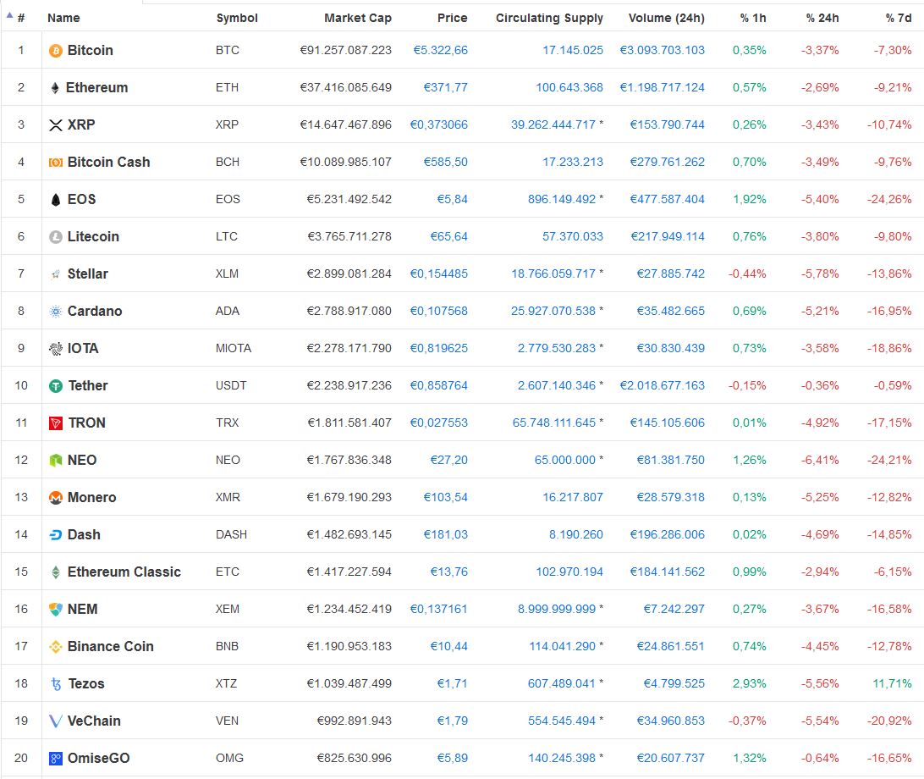Click Monero circulating supply 16.217.807
This screenshot has width=924, height=779.
click(573, 497)
